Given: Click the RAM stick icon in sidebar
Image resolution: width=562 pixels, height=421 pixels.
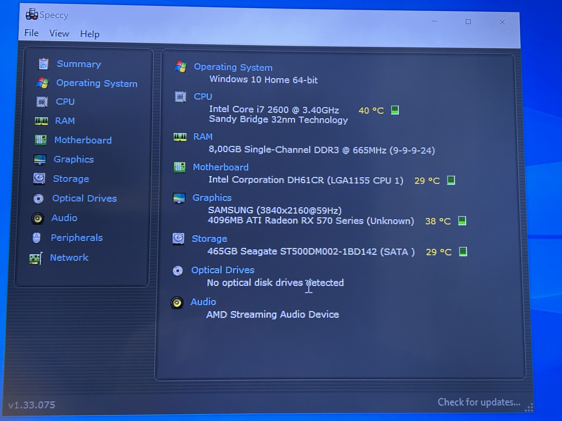Looking at the screenshot, I should coord(41,121).
